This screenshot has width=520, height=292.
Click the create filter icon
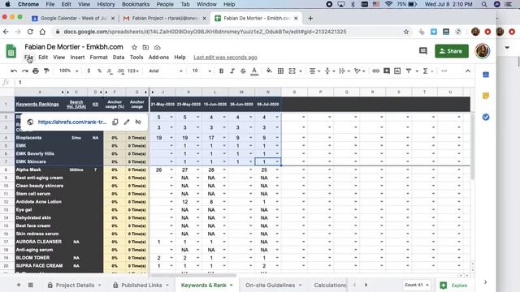409,71
